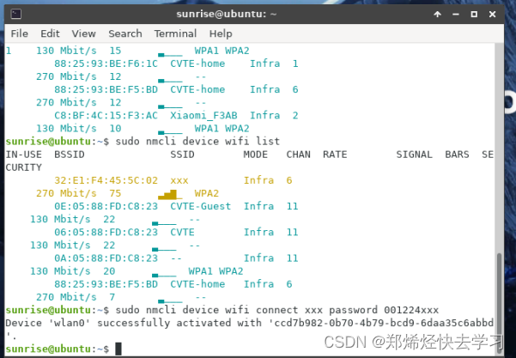This screenshot has height=358, width=516.
Task: Open the Edit menu
Action: point(50,33)
